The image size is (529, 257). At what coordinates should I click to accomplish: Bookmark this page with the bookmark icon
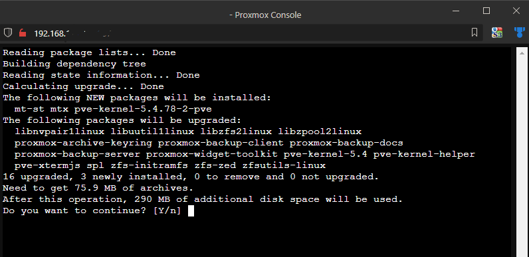click(475, 33)
